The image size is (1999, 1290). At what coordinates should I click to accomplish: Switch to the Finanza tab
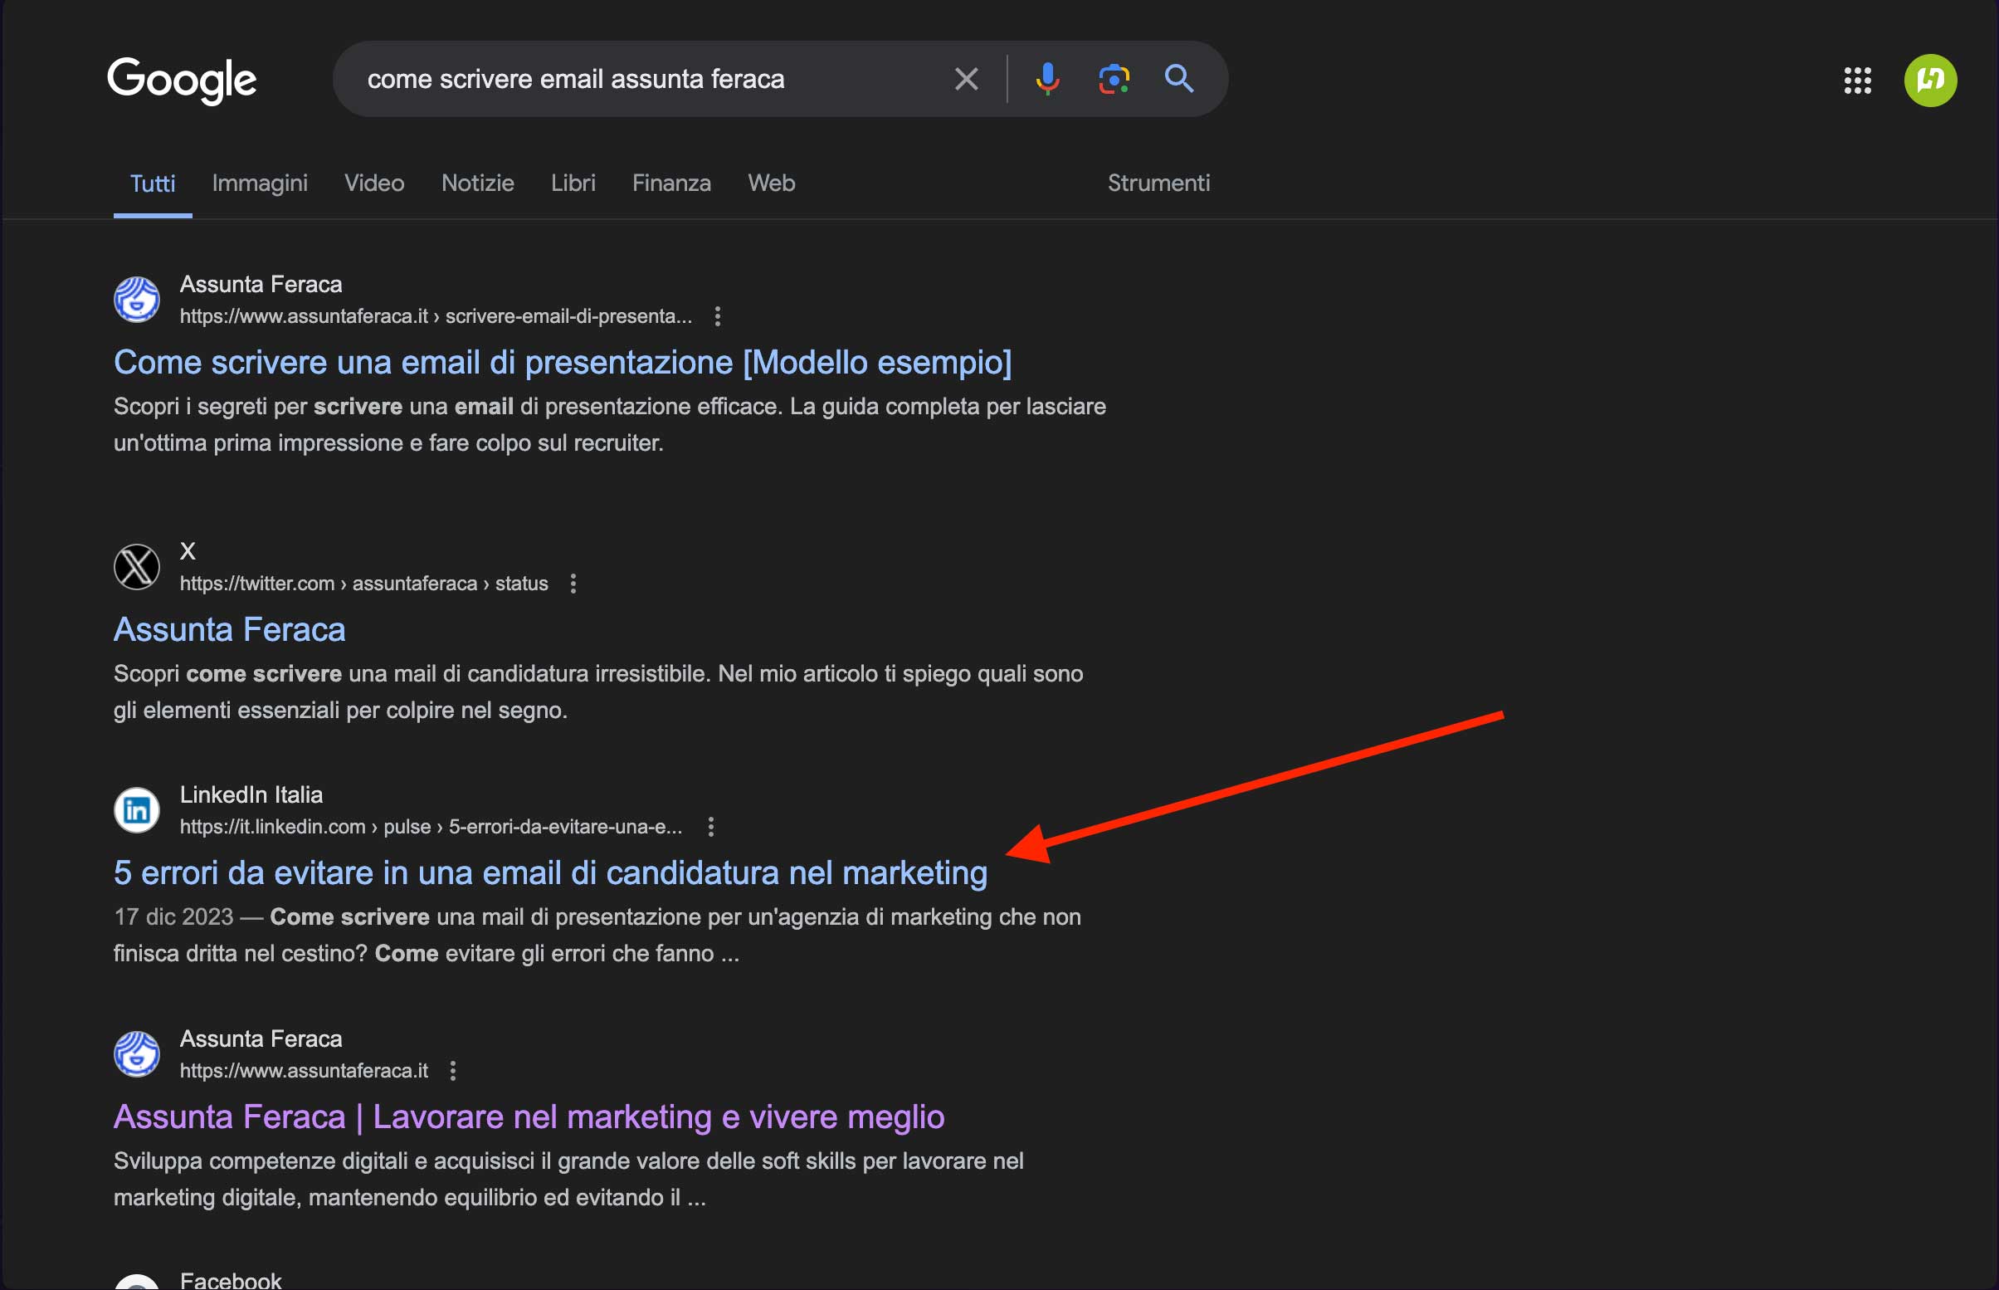pyautogui.click(x=671, y=183)
